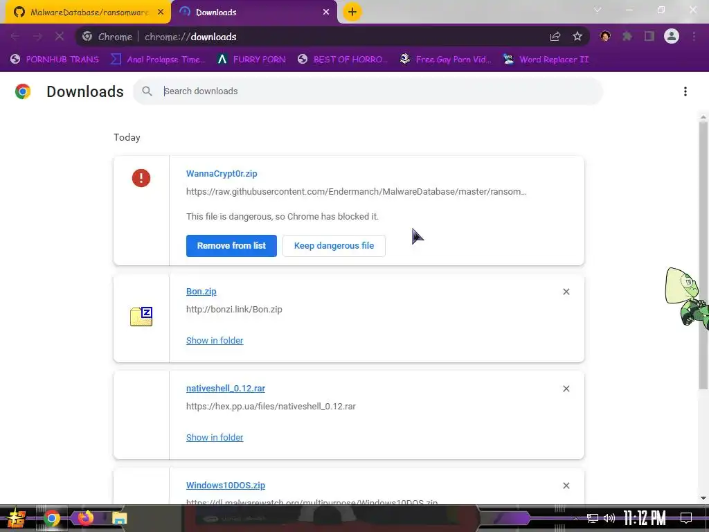
Task: Click the red danger warning icon
Action: pos(141,178)
